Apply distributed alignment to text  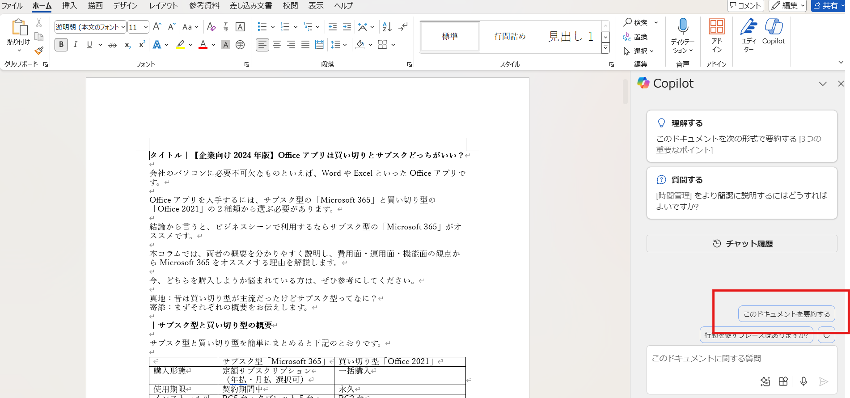320,45
